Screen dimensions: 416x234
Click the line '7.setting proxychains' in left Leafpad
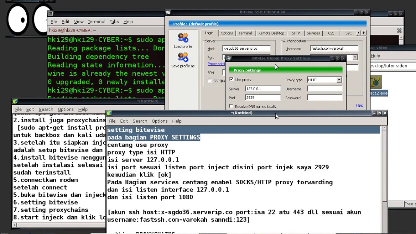tap(51, 210)
